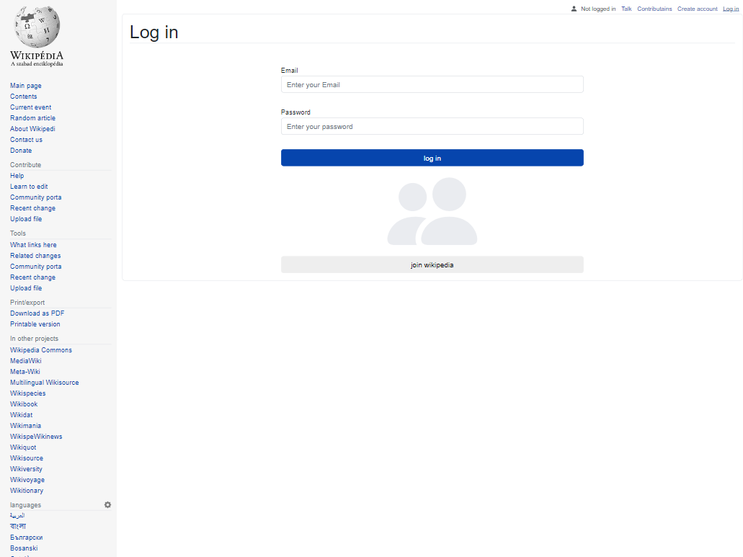Open Multilingual Wikisource
Image resolution: width=743 pixels, height=557 pixels.
coord(44,382)
